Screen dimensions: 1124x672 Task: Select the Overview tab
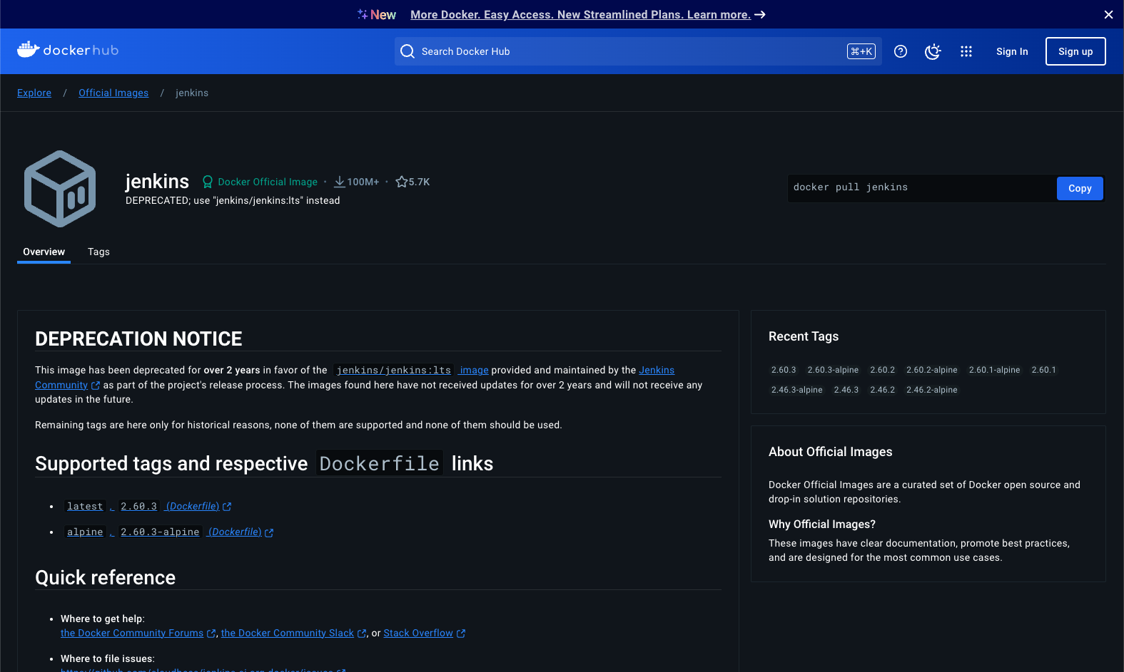pos(44,252)
